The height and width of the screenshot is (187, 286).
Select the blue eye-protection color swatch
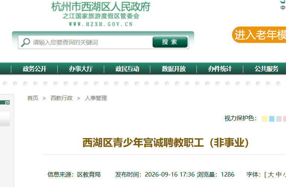click(x=272, y=119)
